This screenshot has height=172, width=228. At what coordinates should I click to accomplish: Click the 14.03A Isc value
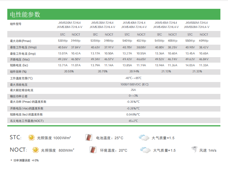(190, 65)
